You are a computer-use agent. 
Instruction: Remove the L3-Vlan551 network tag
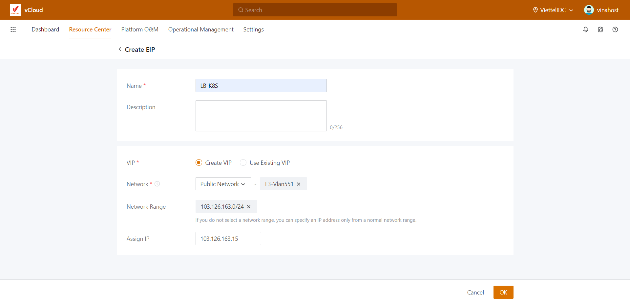(x=299, y=184)
